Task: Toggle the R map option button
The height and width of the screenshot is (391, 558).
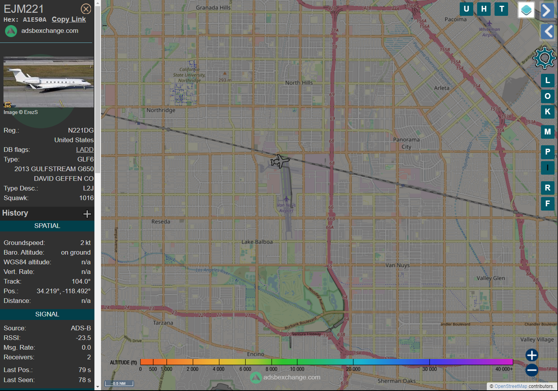Action: 548,188
